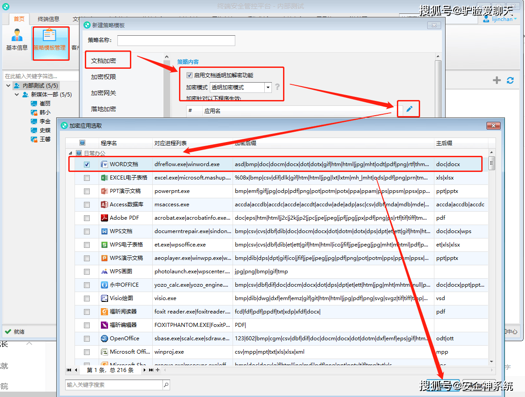Select the 加密权限 section

104,77
